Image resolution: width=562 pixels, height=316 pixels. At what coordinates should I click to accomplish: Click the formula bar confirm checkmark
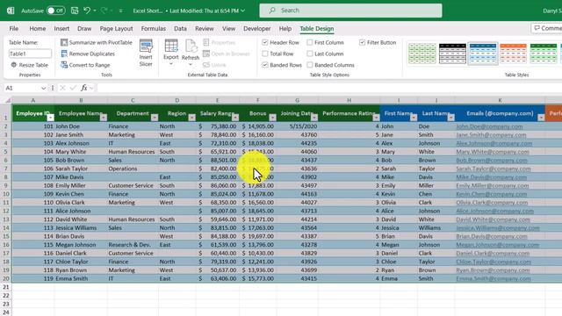coord(73,88)
